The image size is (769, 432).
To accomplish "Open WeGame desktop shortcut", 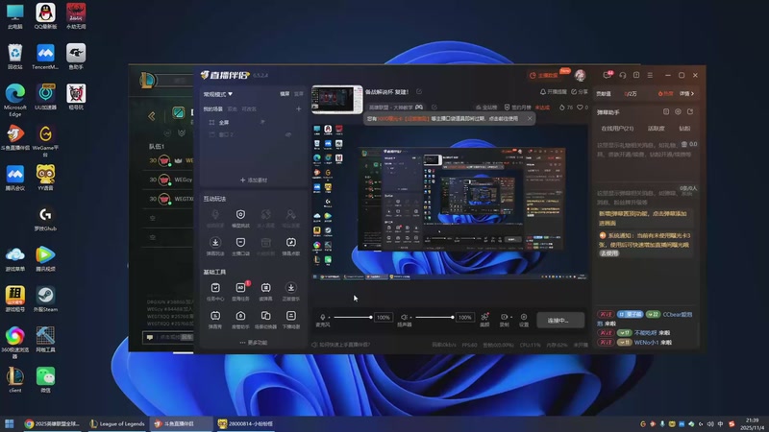I will point(45,140).
